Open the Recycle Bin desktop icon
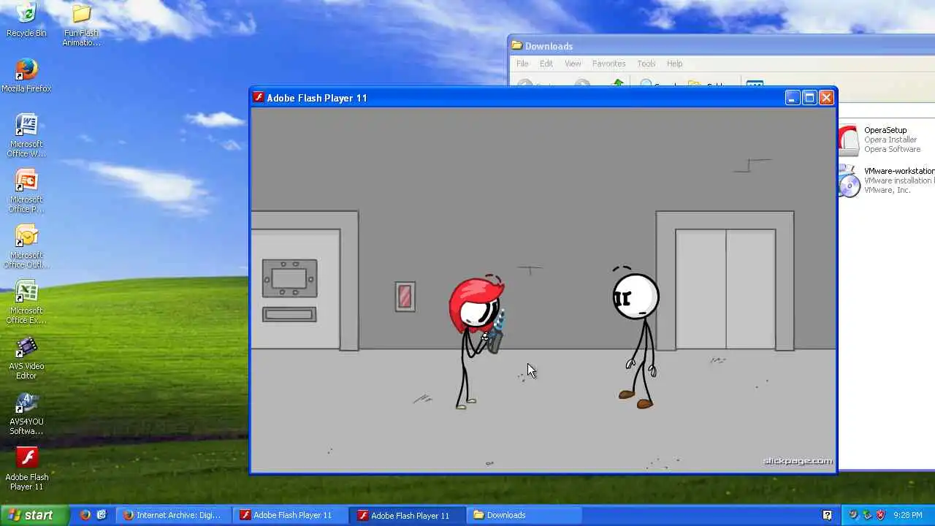The width and height of the screenshot is (935, 526). [26, 20]
